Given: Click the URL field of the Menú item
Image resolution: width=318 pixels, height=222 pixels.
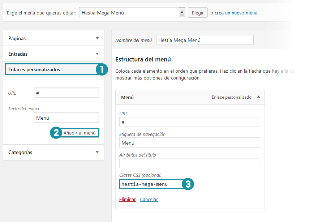Looking at the screenshot, I should pyautogui.click(x=189, y=122).
